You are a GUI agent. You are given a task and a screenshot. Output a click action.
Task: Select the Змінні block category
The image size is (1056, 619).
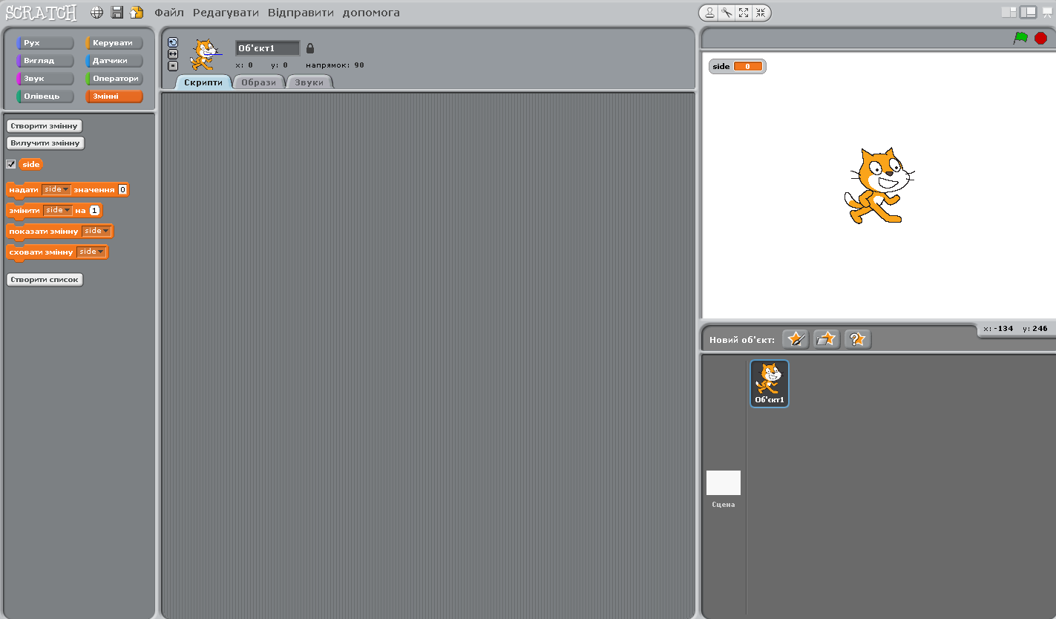coord(114,96)
